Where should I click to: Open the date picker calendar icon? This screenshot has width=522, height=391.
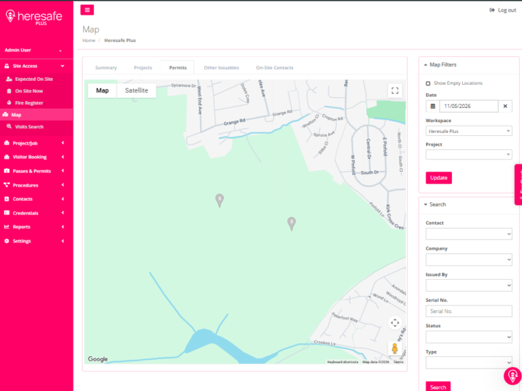[433, 106]
